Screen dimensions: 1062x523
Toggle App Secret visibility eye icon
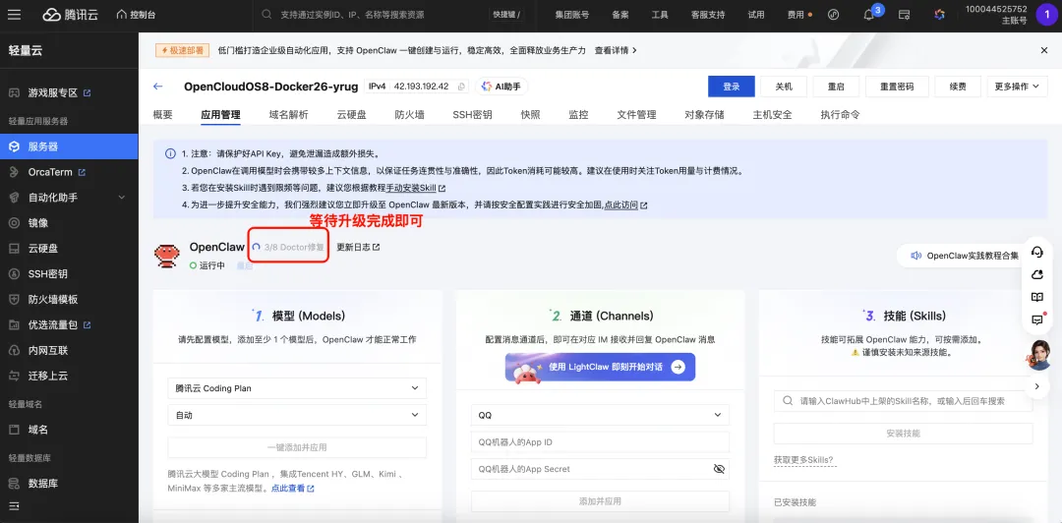[719, 469]
